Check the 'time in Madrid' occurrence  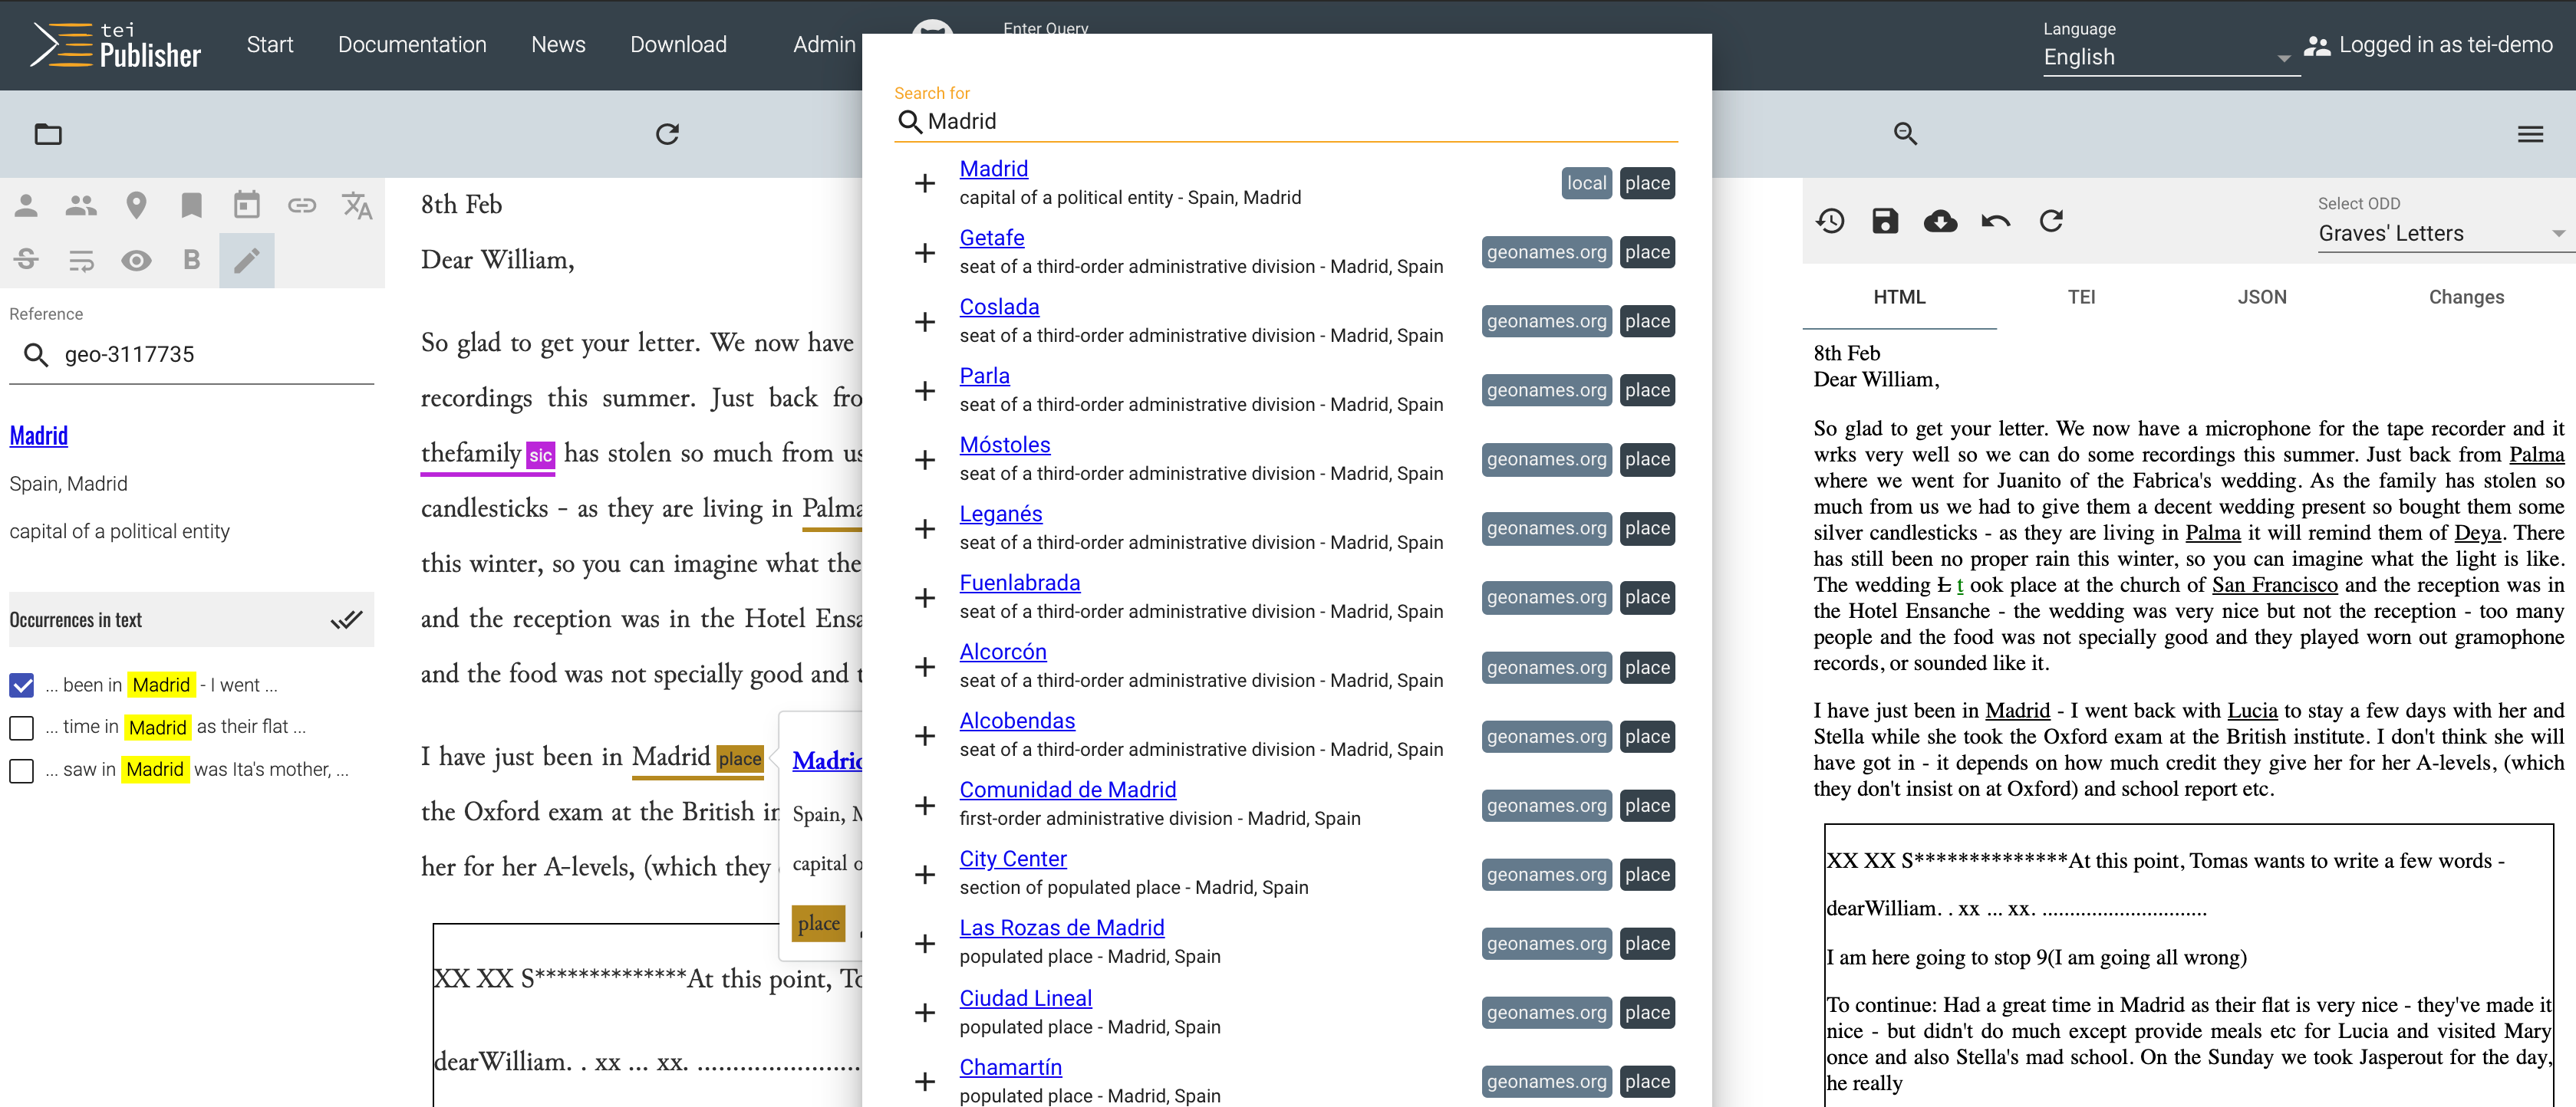click(x=22, y=728)
